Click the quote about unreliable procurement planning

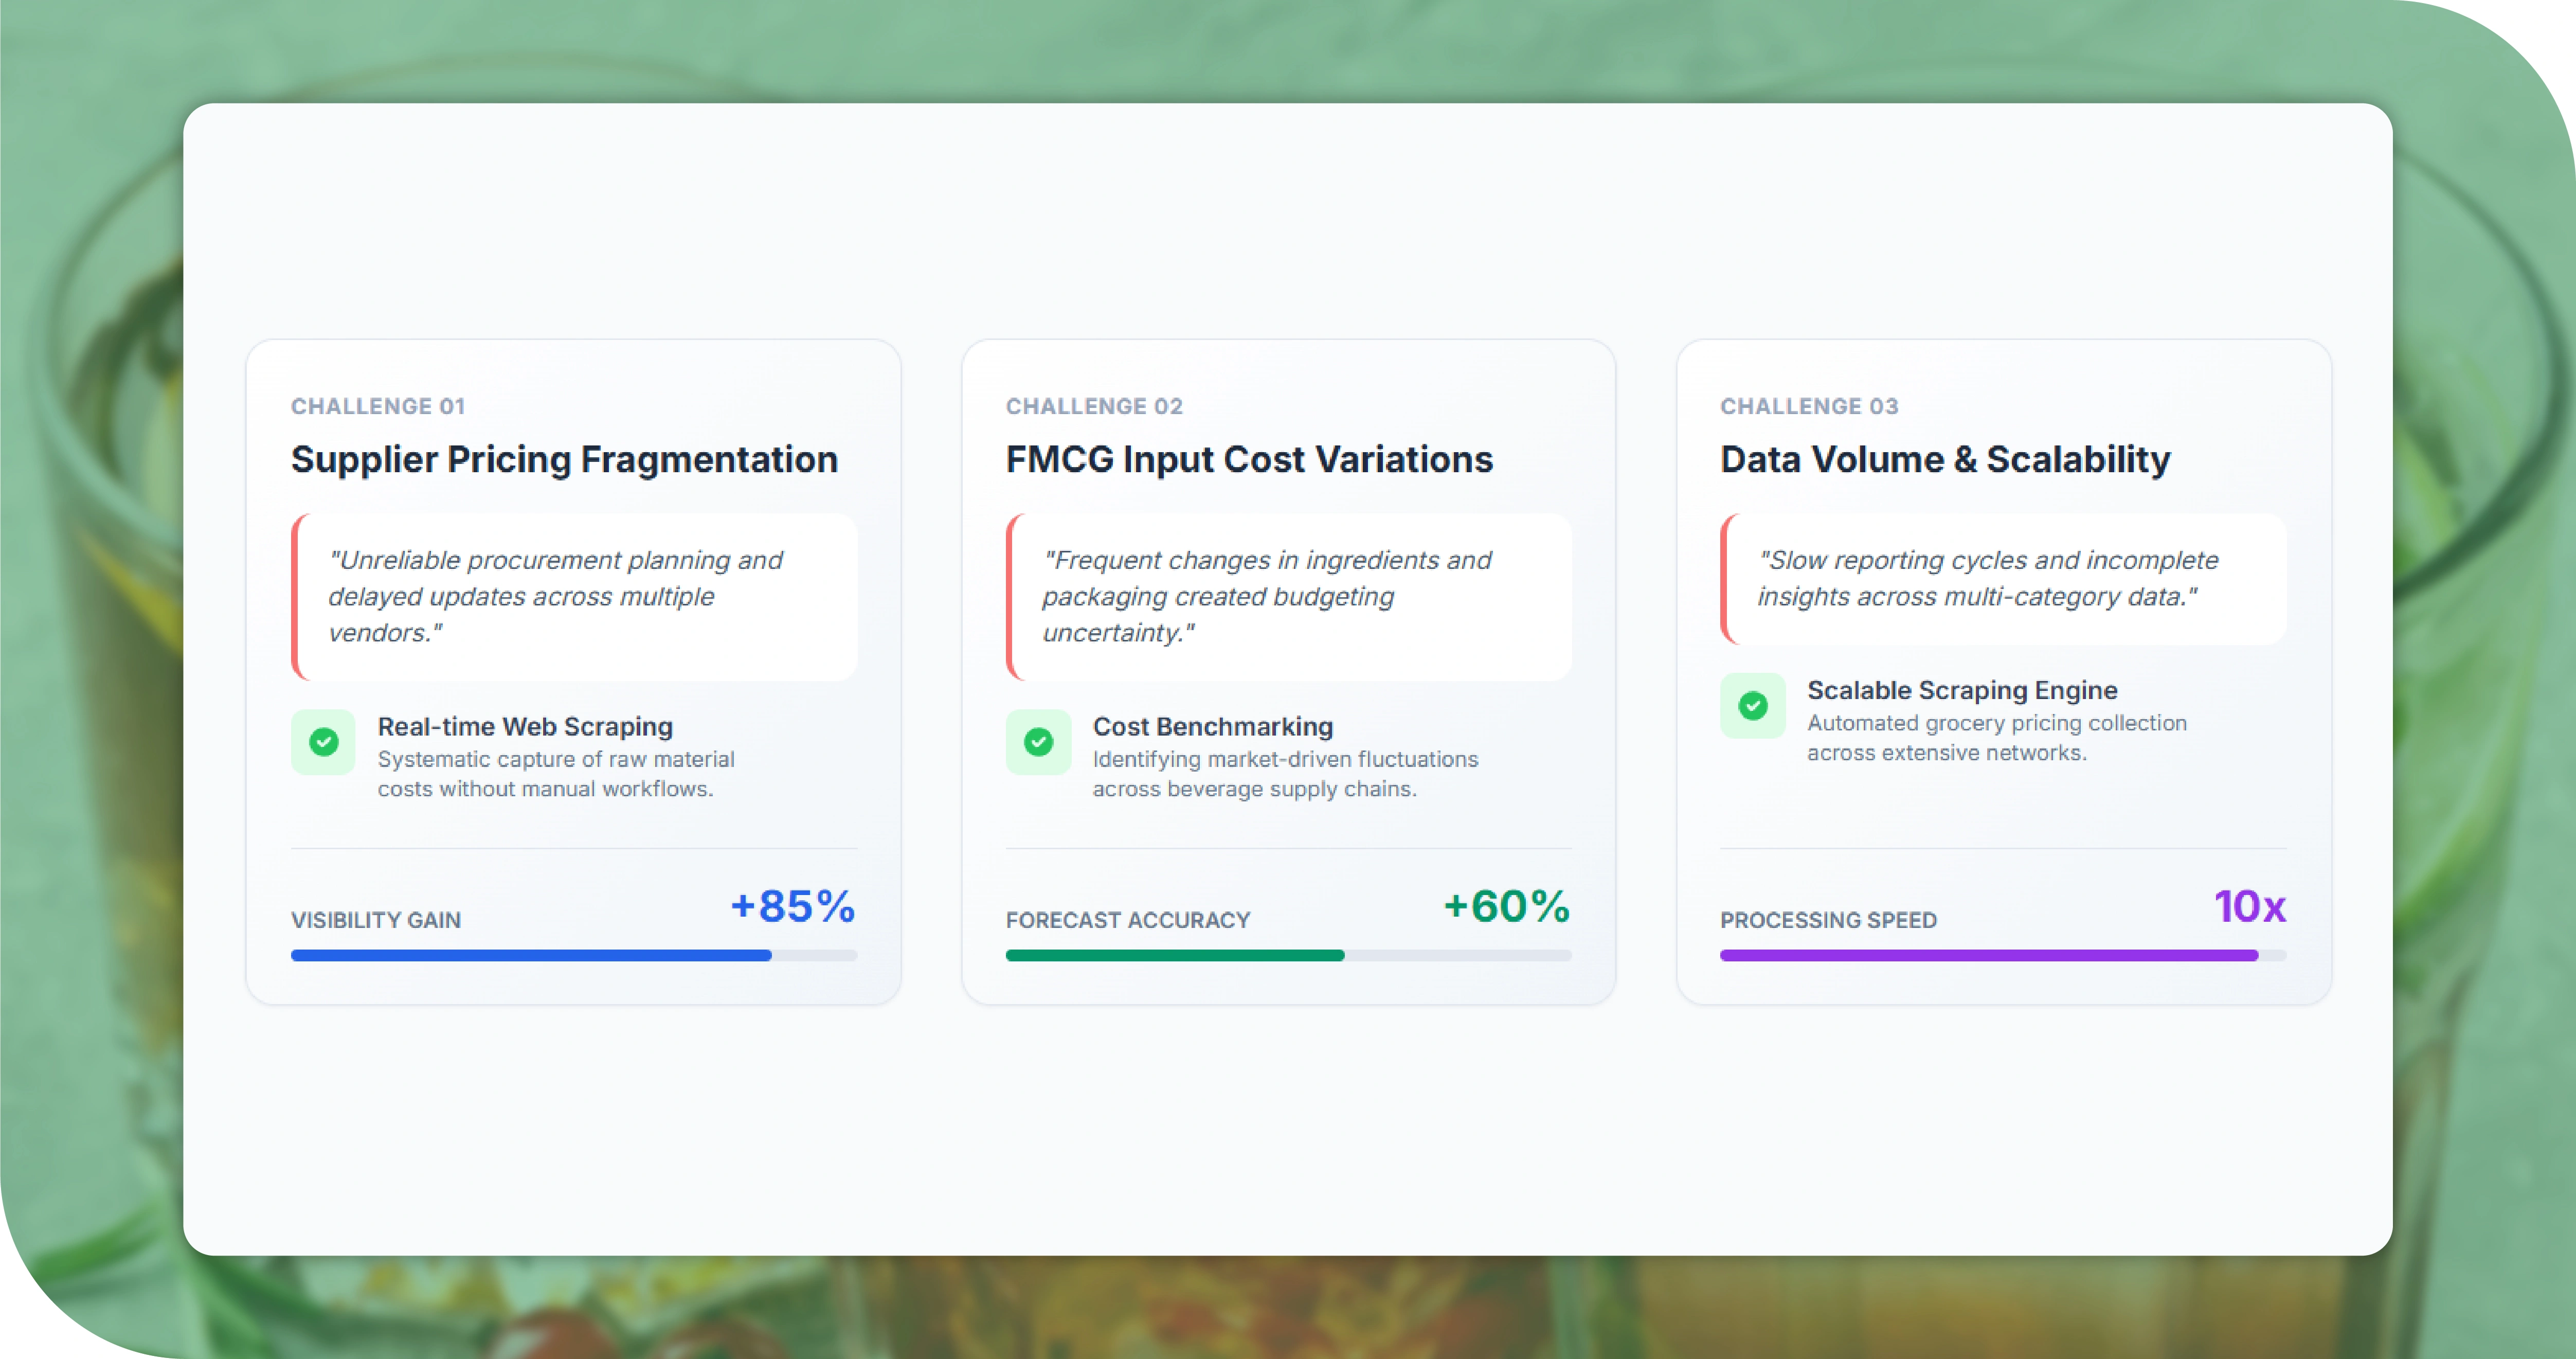point(574,597)
